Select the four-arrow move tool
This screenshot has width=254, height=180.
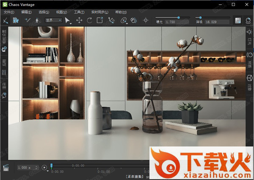[79, 20]
